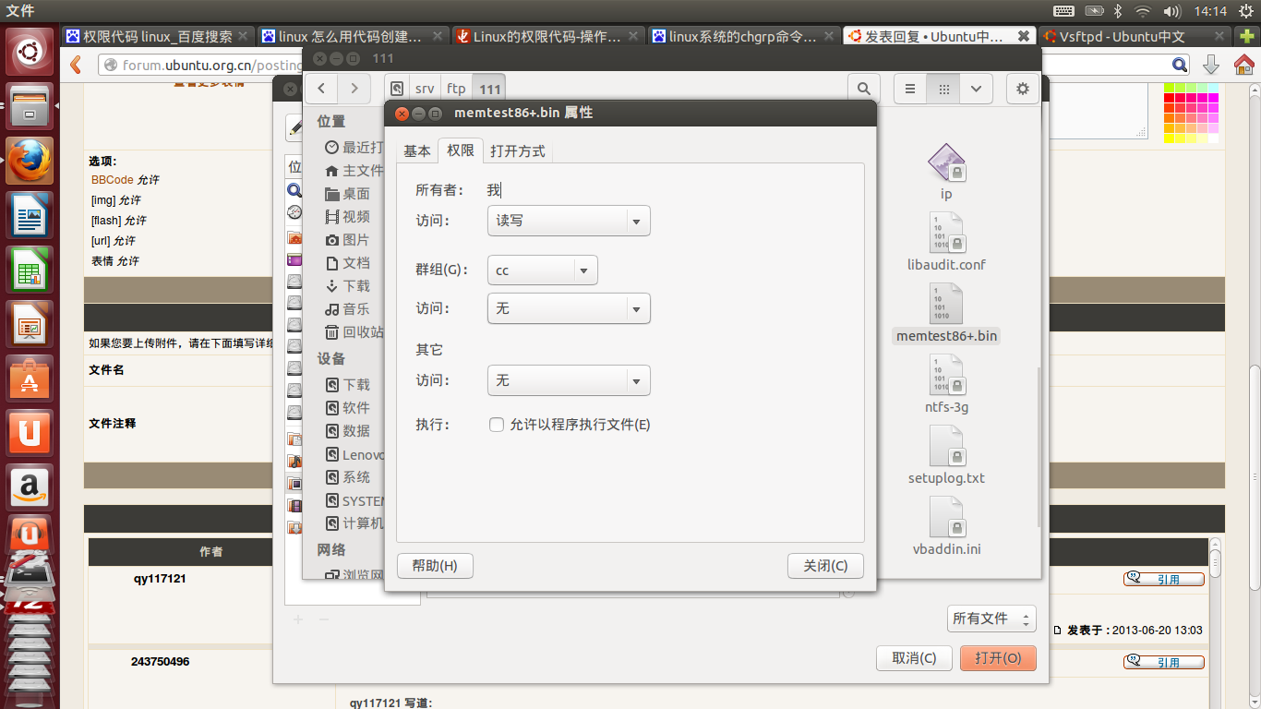Open Ubuntu One launcher icon

pos(30,434)
